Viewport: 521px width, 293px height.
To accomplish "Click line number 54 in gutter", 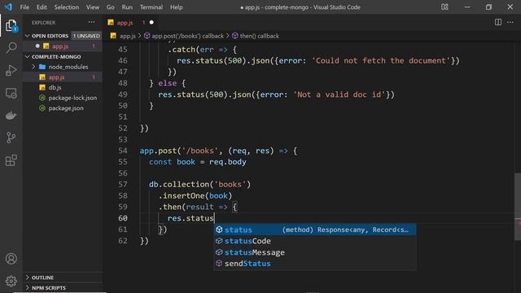I will click(123, 151).
